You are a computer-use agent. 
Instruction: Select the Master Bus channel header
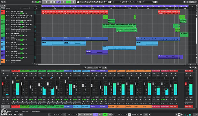click(x=174, y=71)
